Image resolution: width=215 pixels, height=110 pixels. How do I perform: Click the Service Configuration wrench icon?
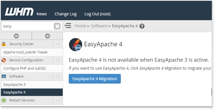click(x=4, y=60)
